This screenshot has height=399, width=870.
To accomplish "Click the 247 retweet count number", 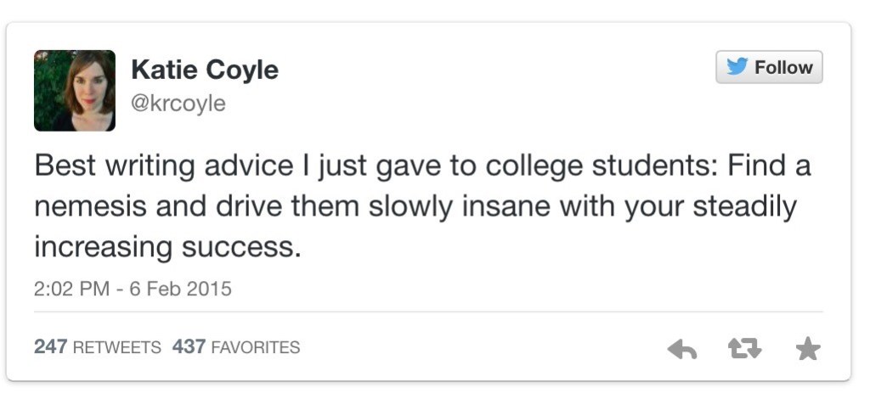I will pos(49,347).
